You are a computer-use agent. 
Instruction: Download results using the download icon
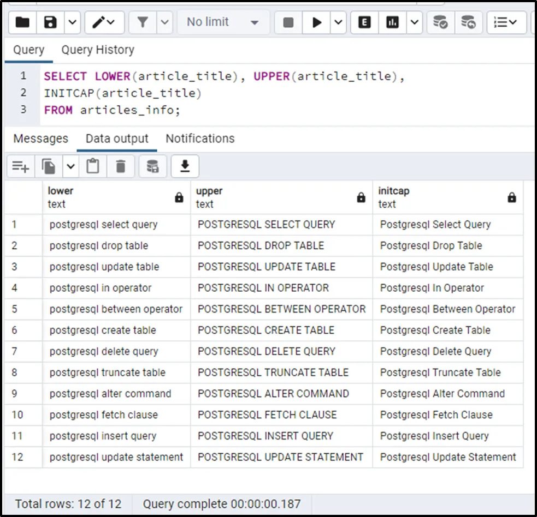185,166
